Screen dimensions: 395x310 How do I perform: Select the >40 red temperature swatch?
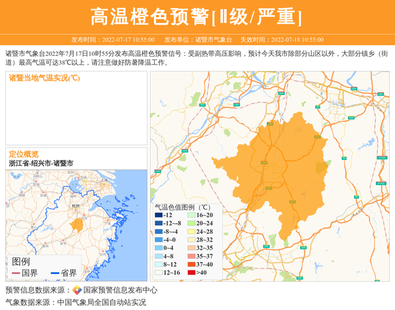coord(189,272)
